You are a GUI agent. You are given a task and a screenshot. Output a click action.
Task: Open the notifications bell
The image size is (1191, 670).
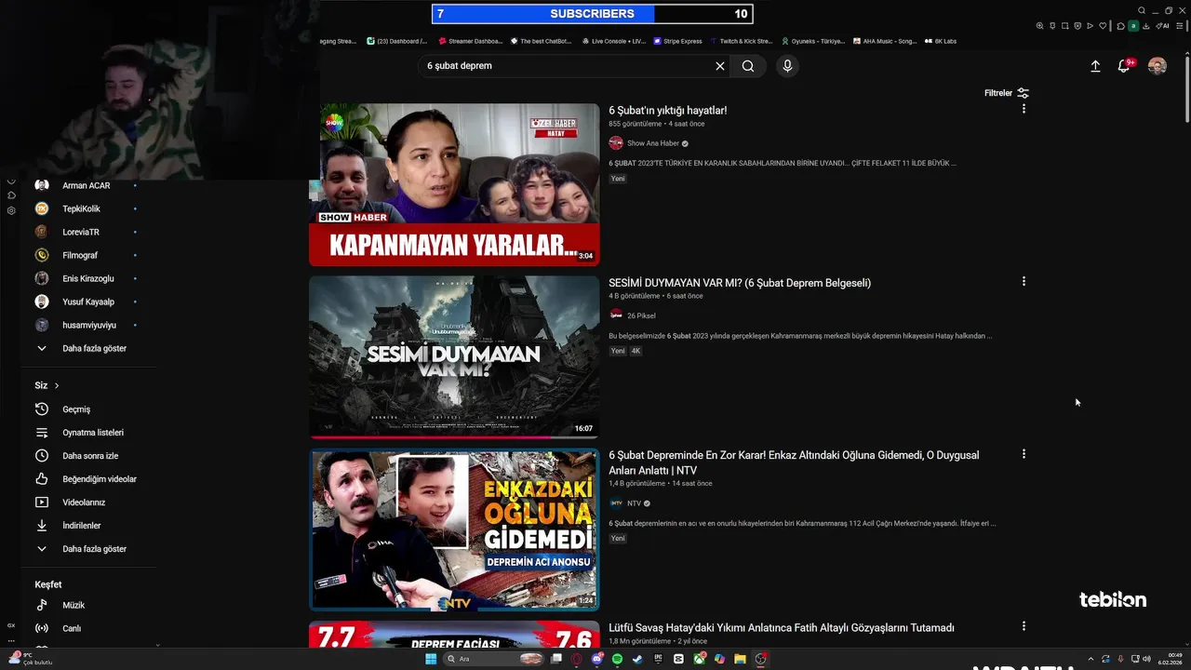(x=1124, y=66)
